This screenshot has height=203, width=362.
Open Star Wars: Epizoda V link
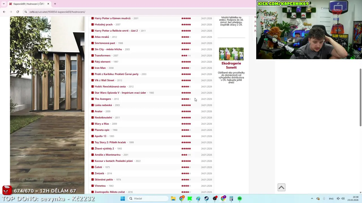[x=120, y=93]
